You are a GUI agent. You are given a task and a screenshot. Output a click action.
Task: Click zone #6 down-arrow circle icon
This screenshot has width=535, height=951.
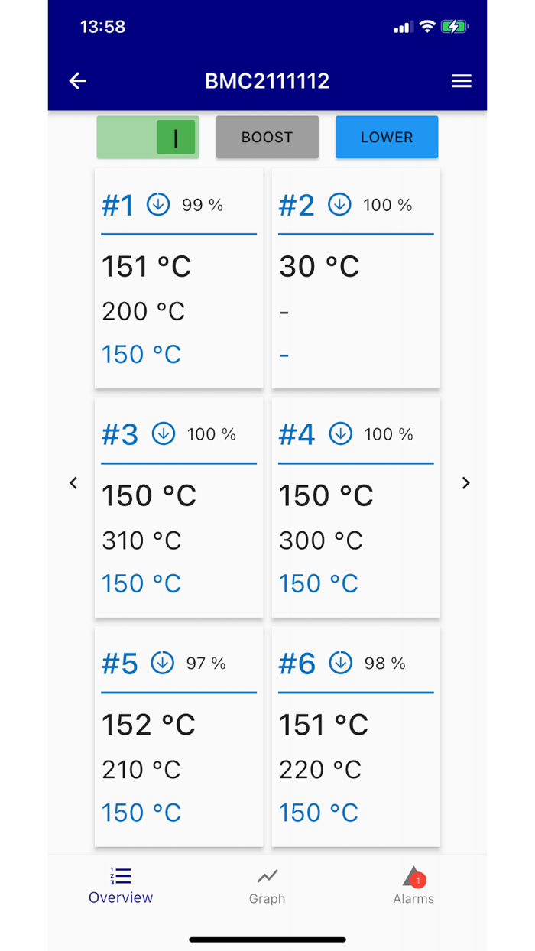(x=340, y=663)
